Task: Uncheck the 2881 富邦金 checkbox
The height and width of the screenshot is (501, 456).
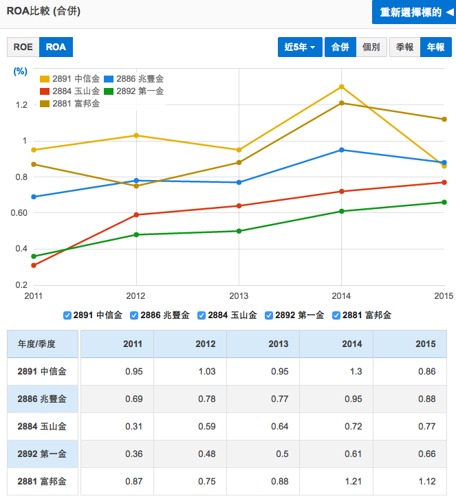Action: point(336,315)
